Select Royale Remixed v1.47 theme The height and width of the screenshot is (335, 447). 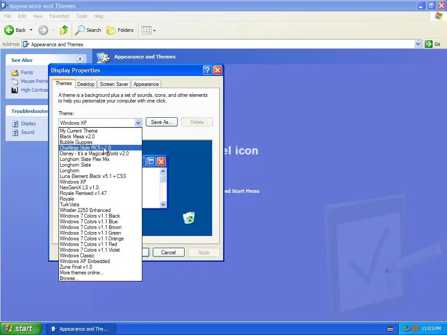100,193
